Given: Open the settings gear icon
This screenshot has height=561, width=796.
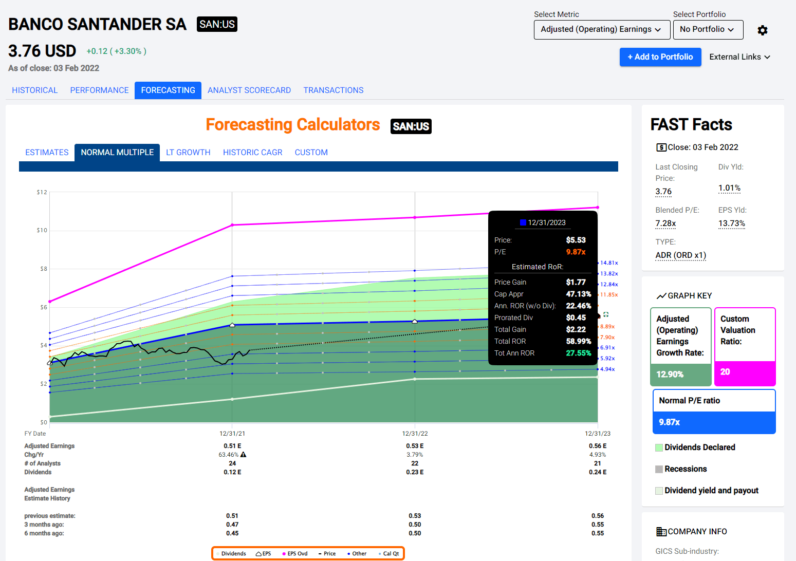Looking at the screenshot, I should pos(763,30).
